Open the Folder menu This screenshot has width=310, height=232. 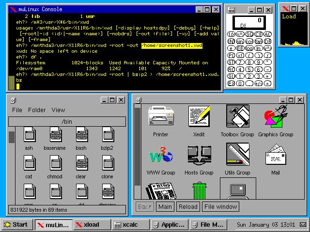click(x=37, y=110)
